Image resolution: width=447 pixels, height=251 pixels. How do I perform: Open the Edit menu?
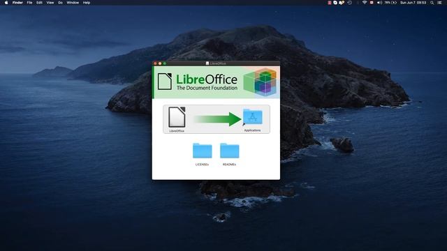click(39, 3)
